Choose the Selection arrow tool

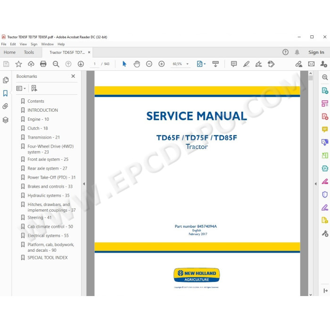click(124, 64)
